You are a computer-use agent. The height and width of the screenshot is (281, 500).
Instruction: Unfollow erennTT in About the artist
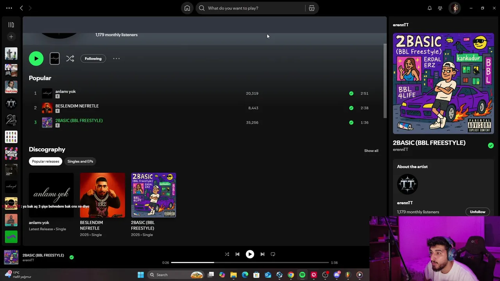click(477, 212)
